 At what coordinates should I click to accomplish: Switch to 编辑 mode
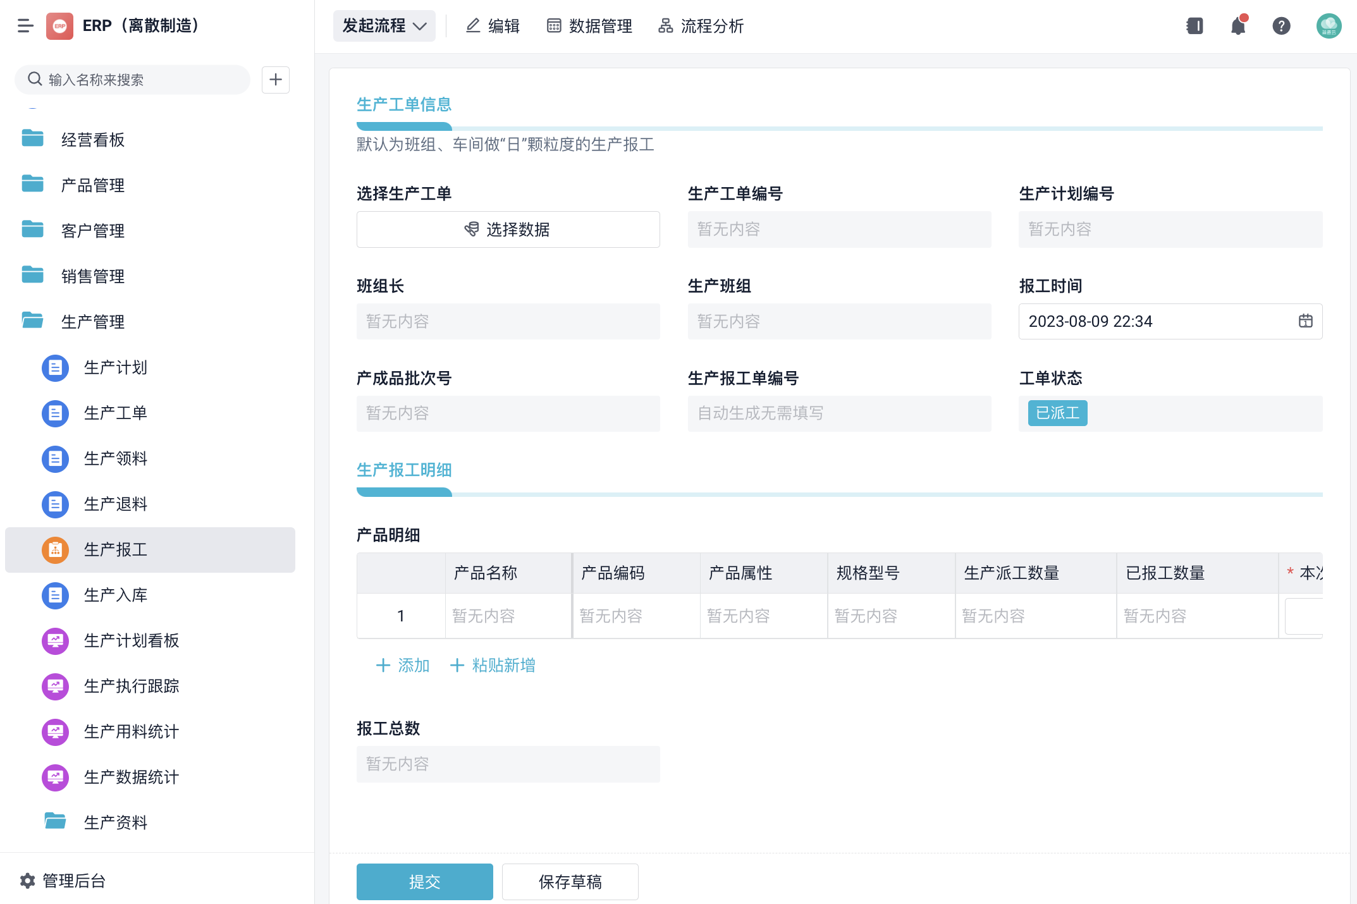tap(493, 26)
